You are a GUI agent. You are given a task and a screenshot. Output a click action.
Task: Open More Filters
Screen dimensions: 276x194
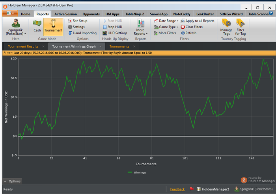pos(165,33)
